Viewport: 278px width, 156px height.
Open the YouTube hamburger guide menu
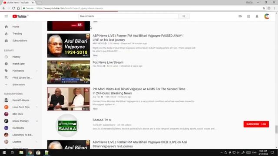point(6,16)
